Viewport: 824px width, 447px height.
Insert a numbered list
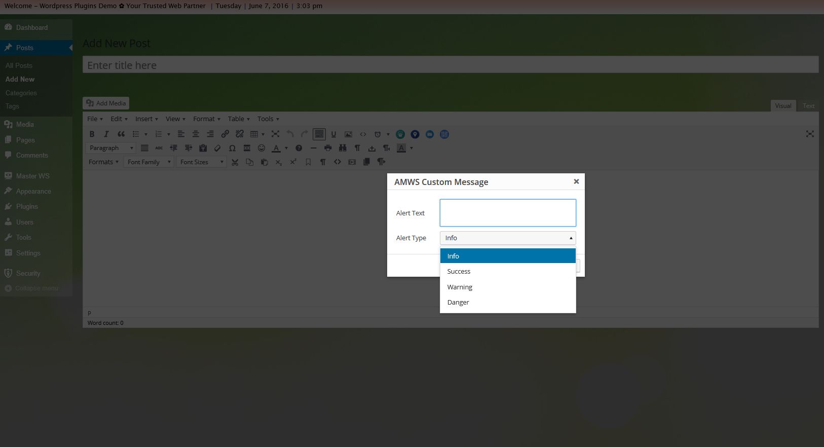pos(158,134)
